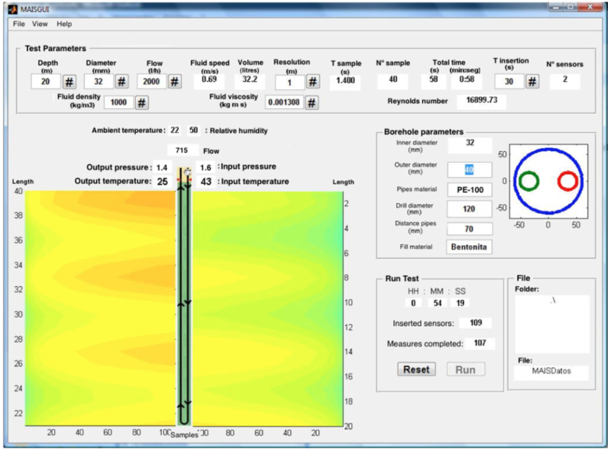Click the Fill material Bentonita field
Image resolution: width=608 pixels, height=449 pixels.
tap(469, 247)
